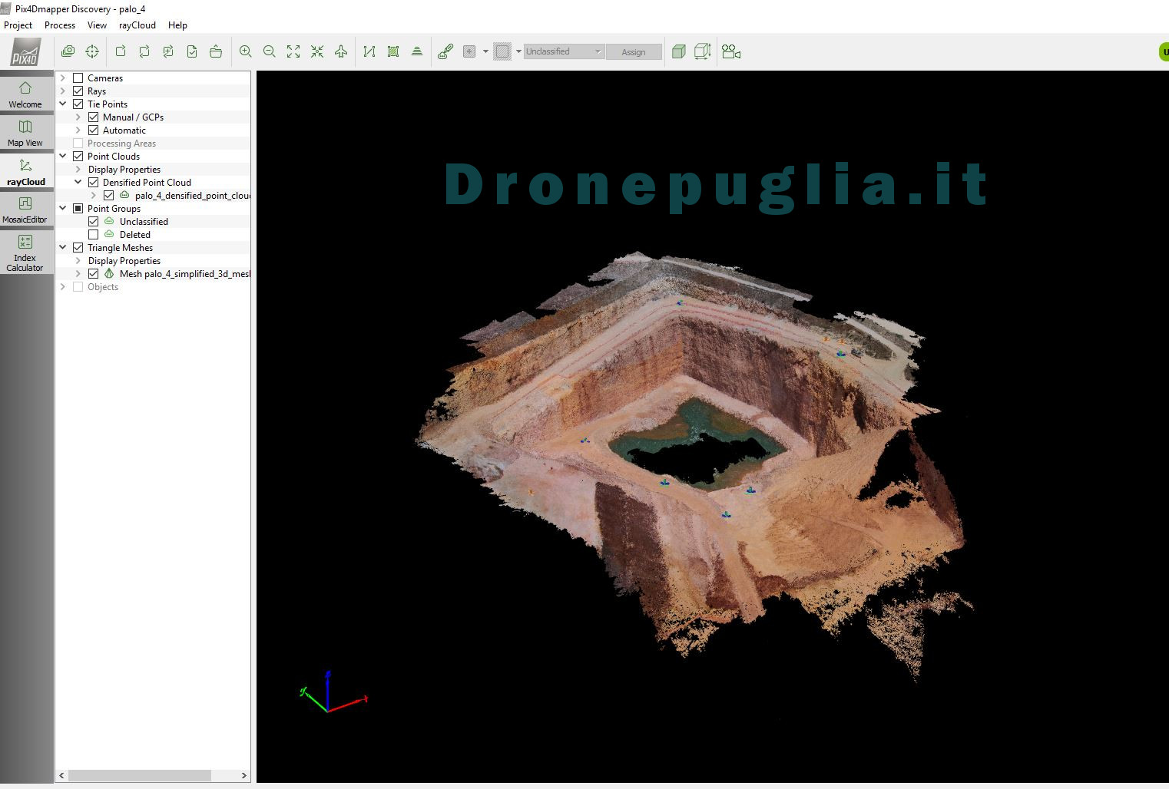Collapse the Point Groups tree node
The width and height of the screenshot is (1169, 789).
(x=63, y=209)
